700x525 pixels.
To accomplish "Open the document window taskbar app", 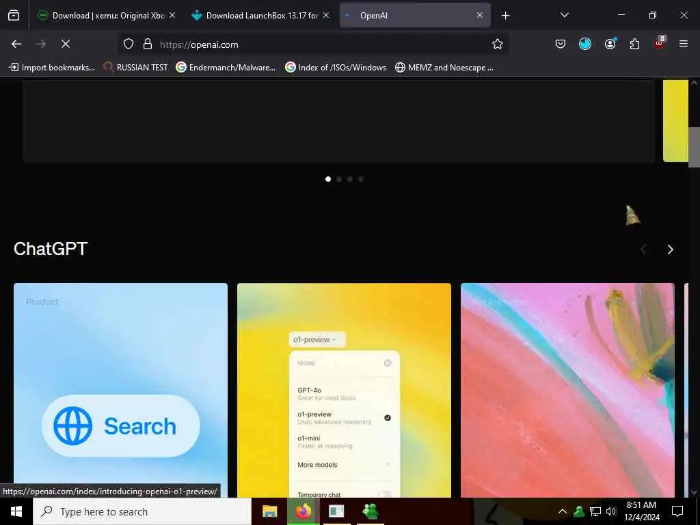I will tap(336, 511).
